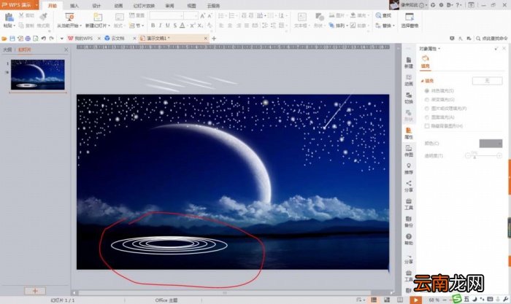Viewport: 511px width, 304px height.
Task: Open the 推荐 sidebar icon
Action: 409,168
